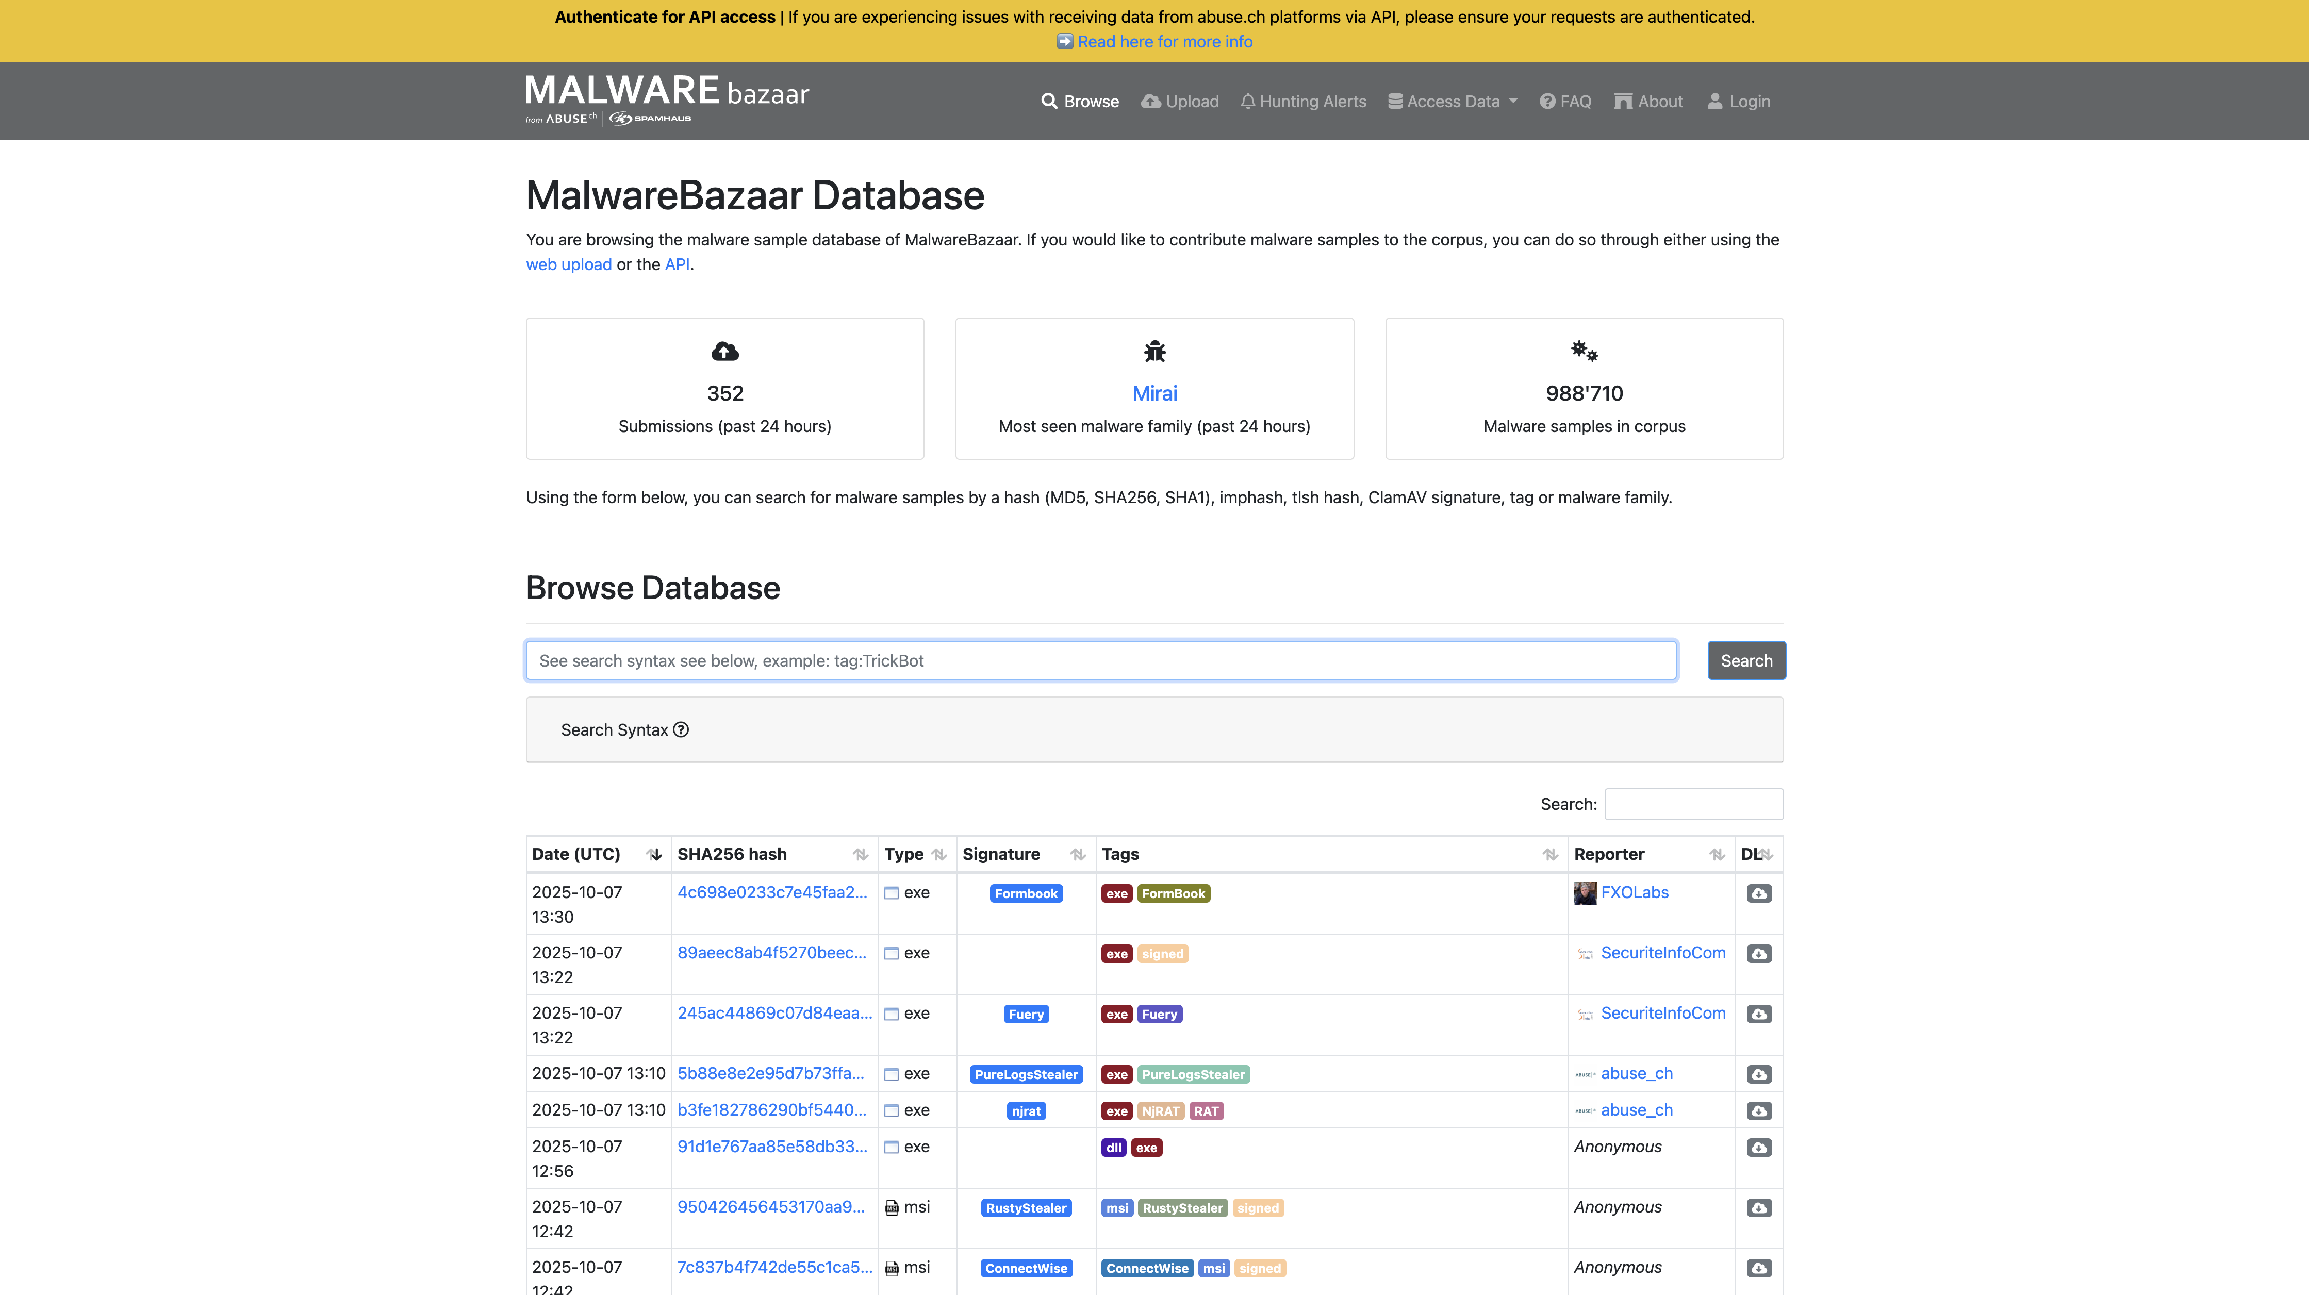The image size is (2309, 1295).
Task: Open the Upload page from navbar
Action: coord(1180,101)
